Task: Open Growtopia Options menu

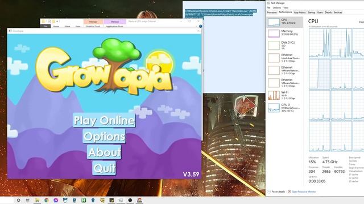Action: tap(104, 136)
